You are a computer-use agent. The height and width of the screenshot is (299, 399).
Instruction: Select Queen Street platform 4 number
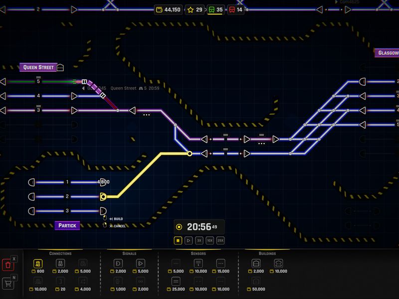(38, 96)
